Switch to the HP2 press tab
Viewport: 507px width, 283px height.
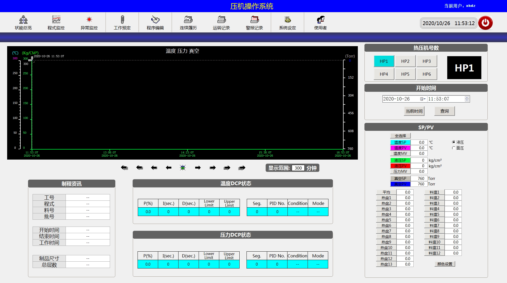[x=405, y=61]
